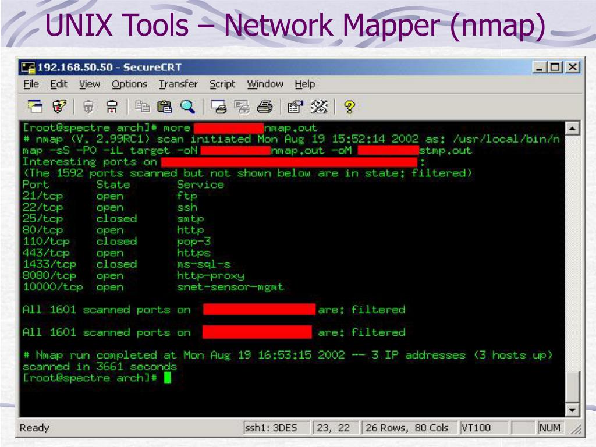Click the Copy toolbar icon
This screenshot has height=447, width=596.
coord(142,107)
